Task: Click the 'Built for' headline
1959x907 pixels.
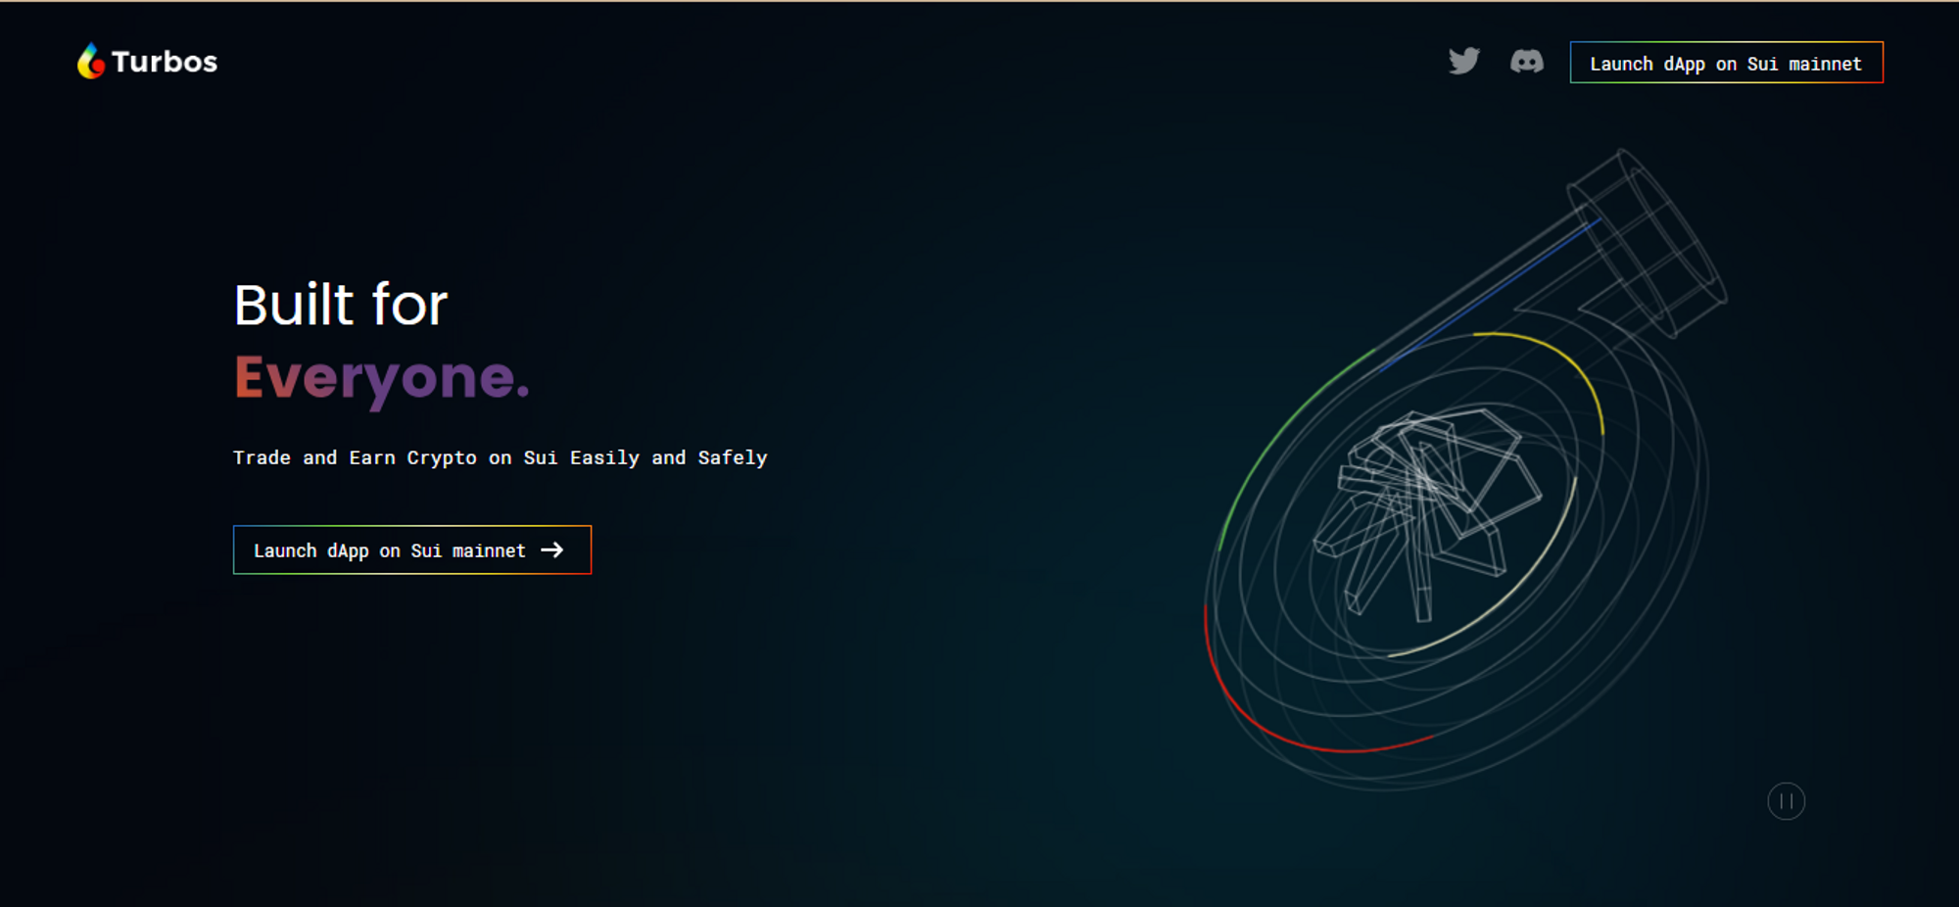Action: tap(340, 305)
